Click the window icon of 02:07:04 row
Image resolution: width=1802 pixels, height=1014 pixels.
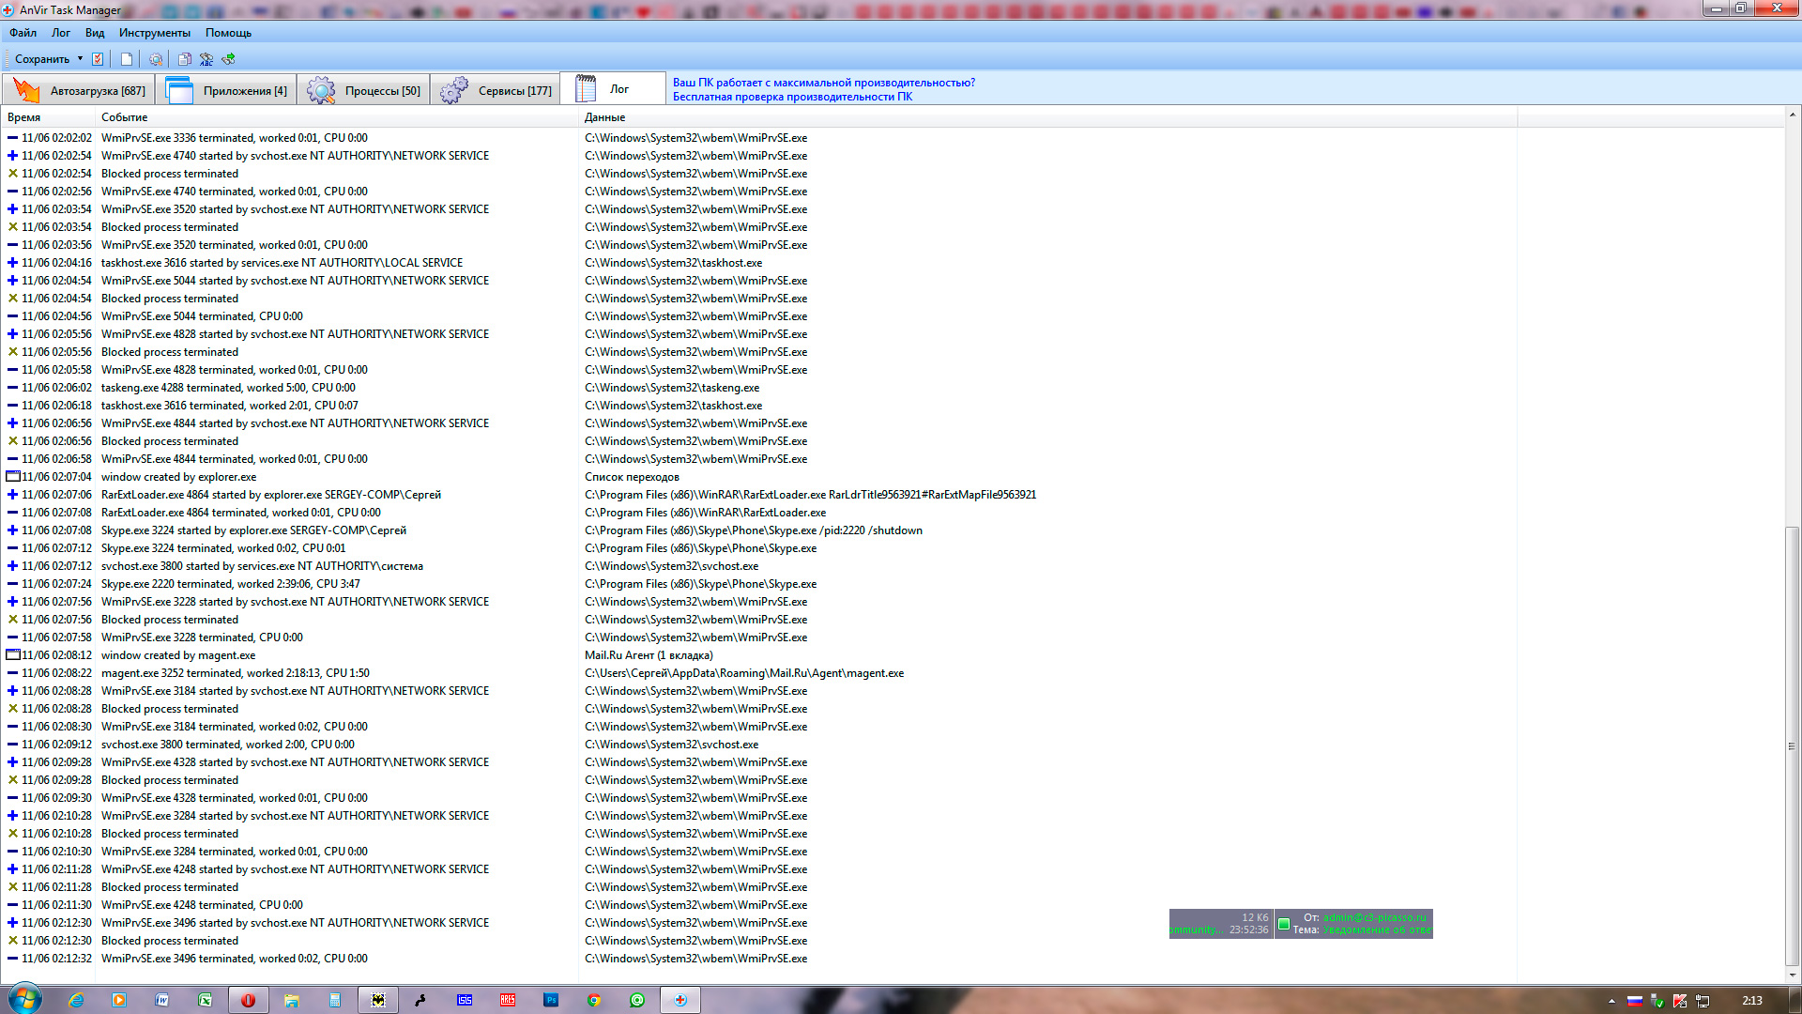point(13,477)
